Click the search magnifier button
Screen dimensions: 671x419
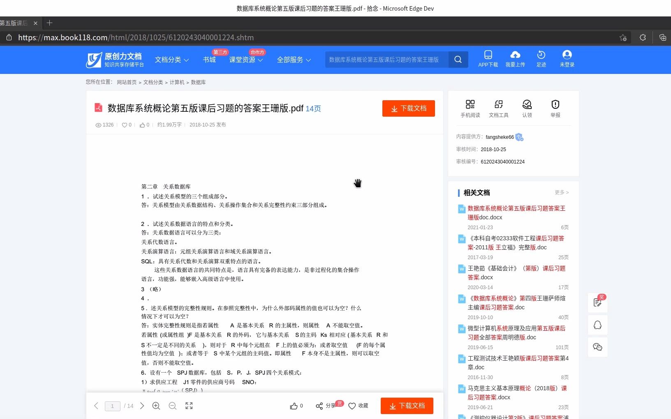(458, 60)
